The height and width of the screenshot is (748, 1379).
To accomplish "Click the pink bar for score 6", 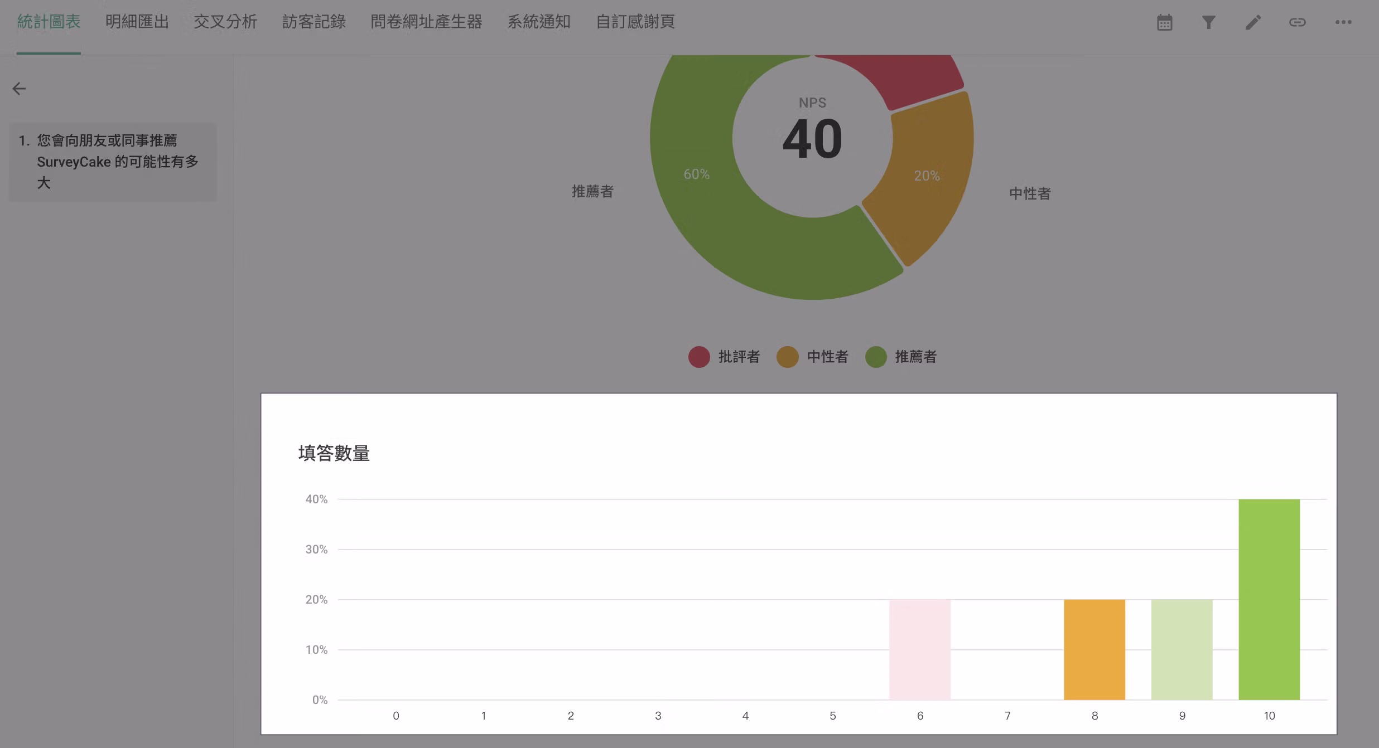I will pos(920,649).
